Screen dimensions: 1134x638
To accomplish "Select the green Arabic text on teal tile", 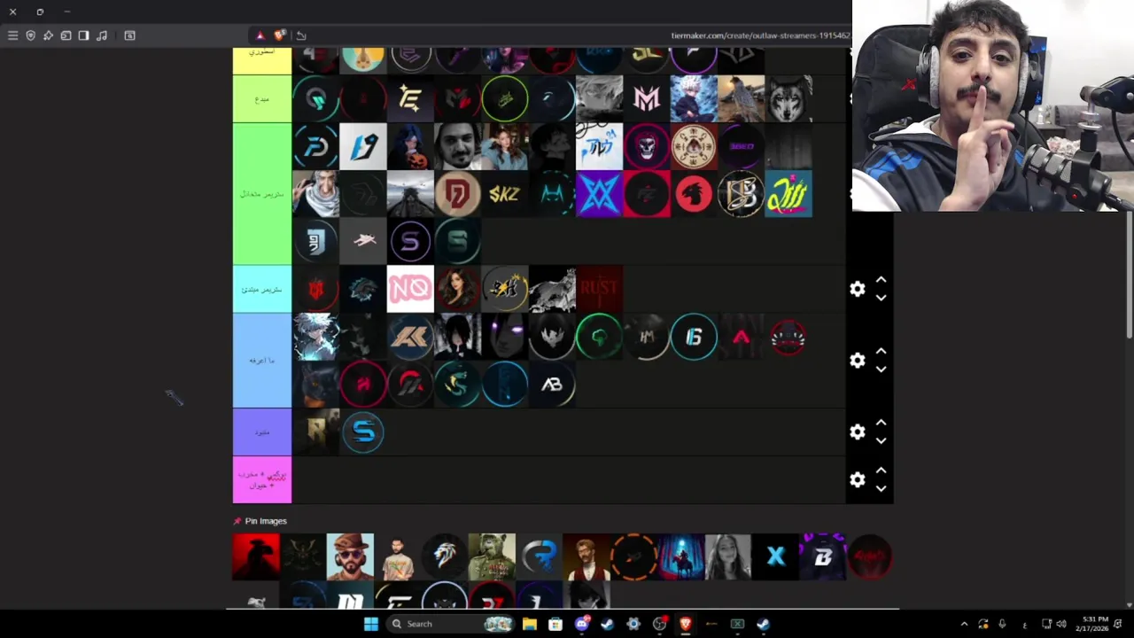I will 789,194.
